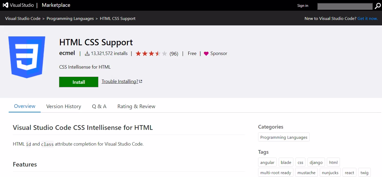The height and width of the screenshot is (177, 382).
Task: Select the mustache tag
Action: (306, 173)
